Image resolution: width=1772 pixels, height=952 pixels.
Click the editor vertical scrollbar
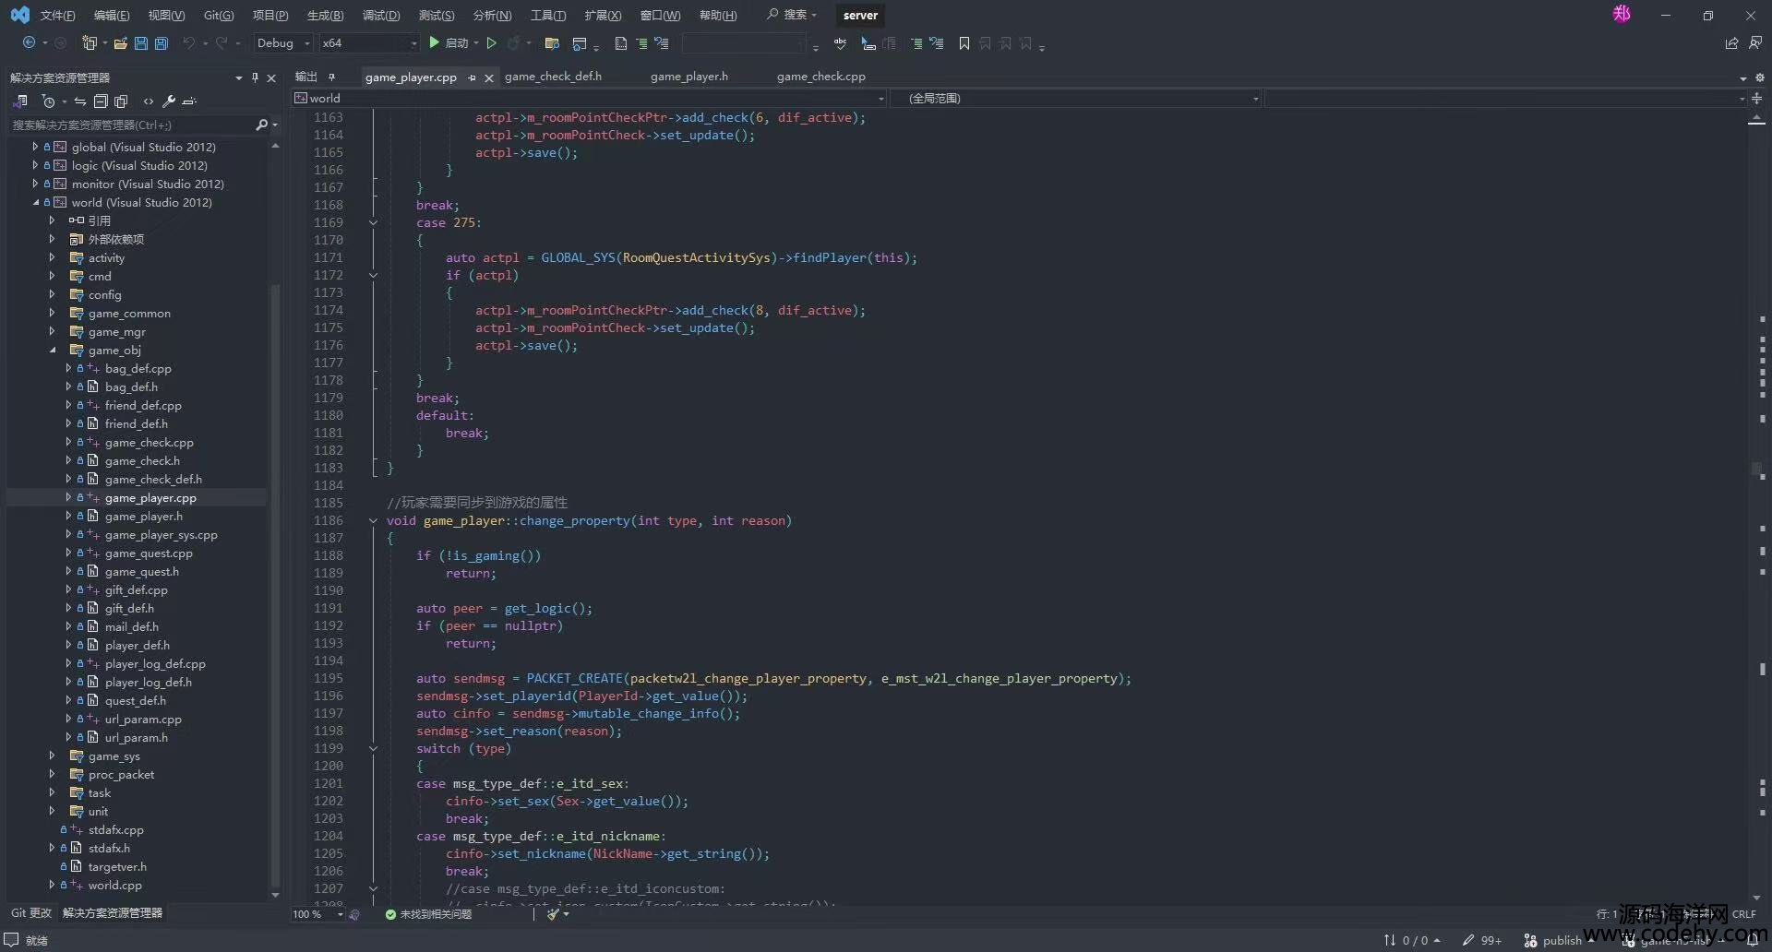[x=1756, y=507]
